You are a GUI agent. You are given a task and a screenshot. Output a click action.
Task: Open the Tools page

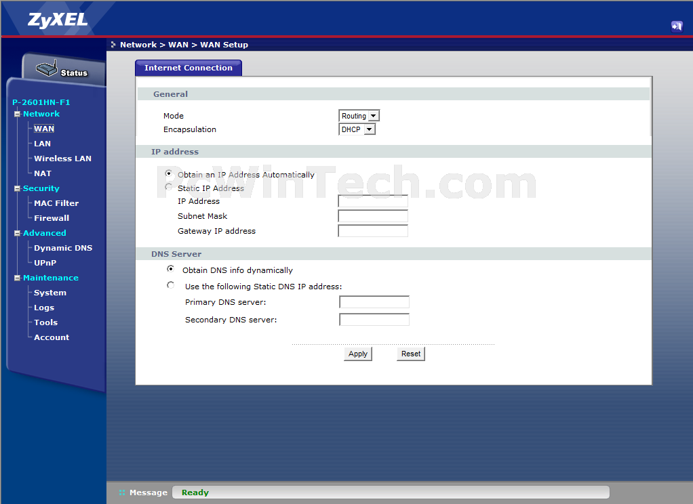click(x=45, y=322)
